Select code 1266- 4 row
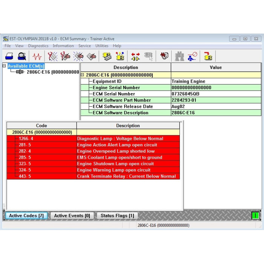The height and width of the screenshot is (264, 264). (93, 138)
